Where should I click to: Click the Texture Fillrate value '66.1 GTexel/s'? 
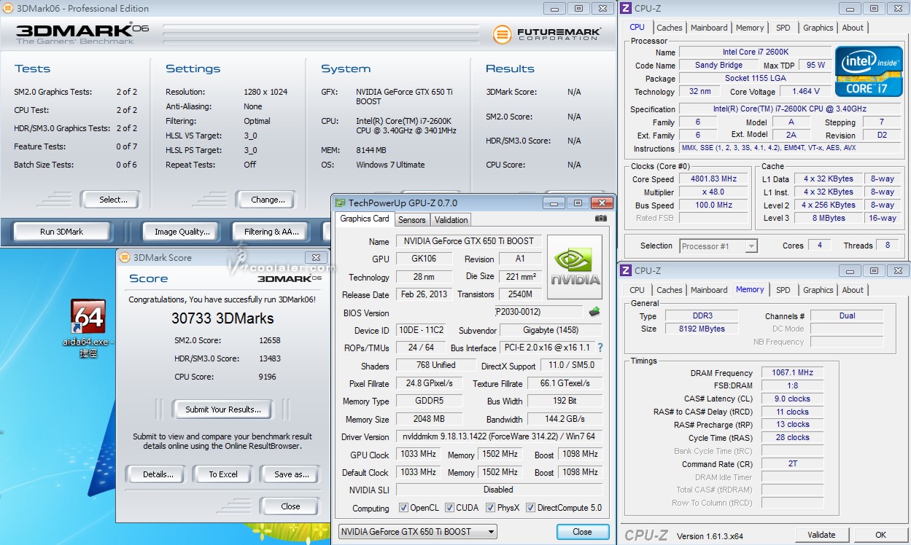tap(565, 383)
